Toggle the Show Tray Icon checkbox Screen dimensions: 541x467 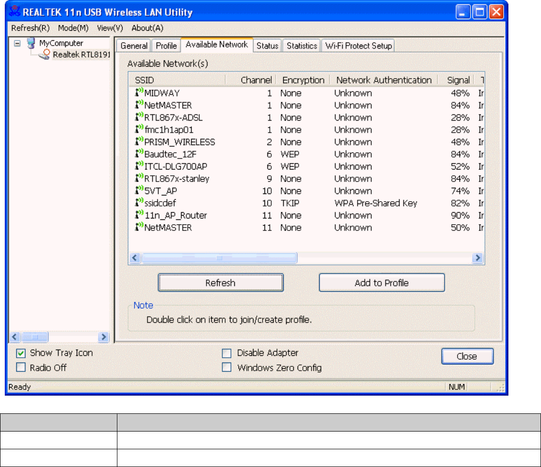click(x=21, y=353)
